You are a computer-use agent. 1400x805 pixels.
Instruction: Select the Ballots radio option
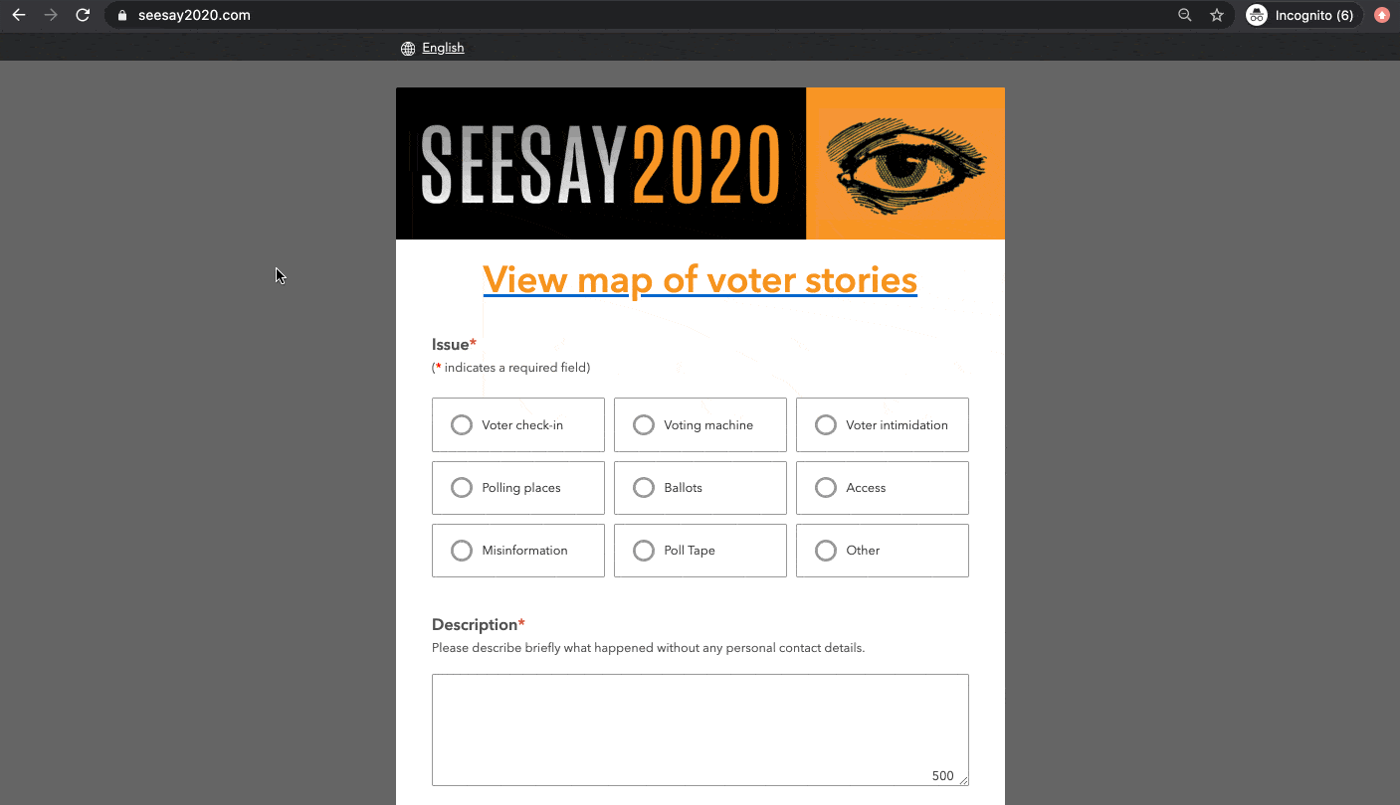pos(700,488)
